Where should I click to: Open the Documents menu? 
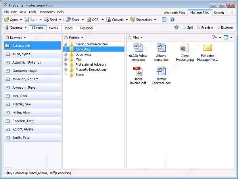coord(46,12)
